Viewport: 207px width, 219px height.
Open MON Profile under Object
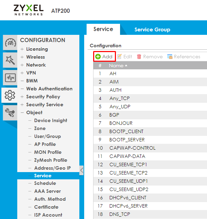(48, 152)
